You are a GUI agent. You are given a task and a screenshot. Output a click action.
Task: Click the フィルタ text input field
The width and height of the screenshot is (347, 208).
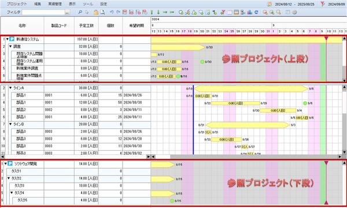point(43,13)
